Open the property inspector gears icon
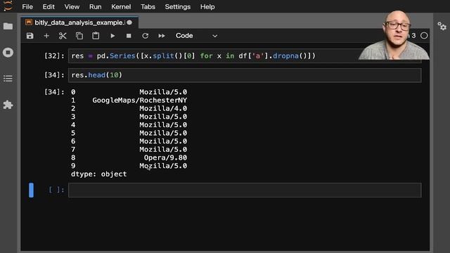Viewport: 450px width, 253px height. (x=442, y=27)
